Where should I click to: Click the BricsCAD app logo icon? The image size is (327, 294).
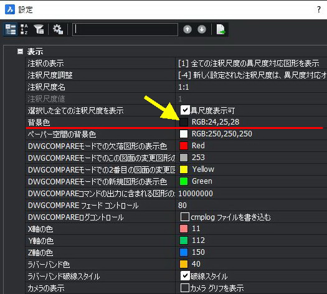pyautogui.click(x=10, y=9)
